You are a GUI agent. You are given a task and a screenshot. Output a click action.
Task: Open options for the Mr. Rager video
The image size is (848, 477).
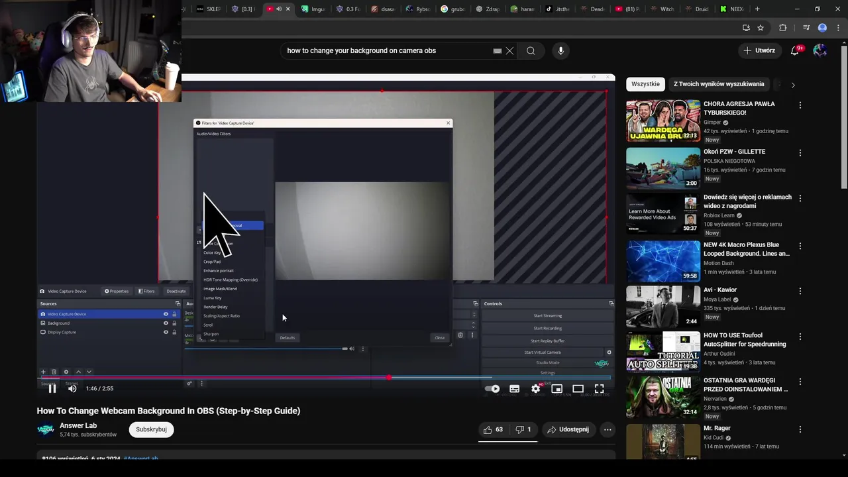tap(800, 429)
